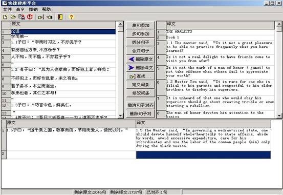Click the up arrow of the 译文 pane scrollbar
This screenshot has width=283, height=195.
(x=279, y=24)
